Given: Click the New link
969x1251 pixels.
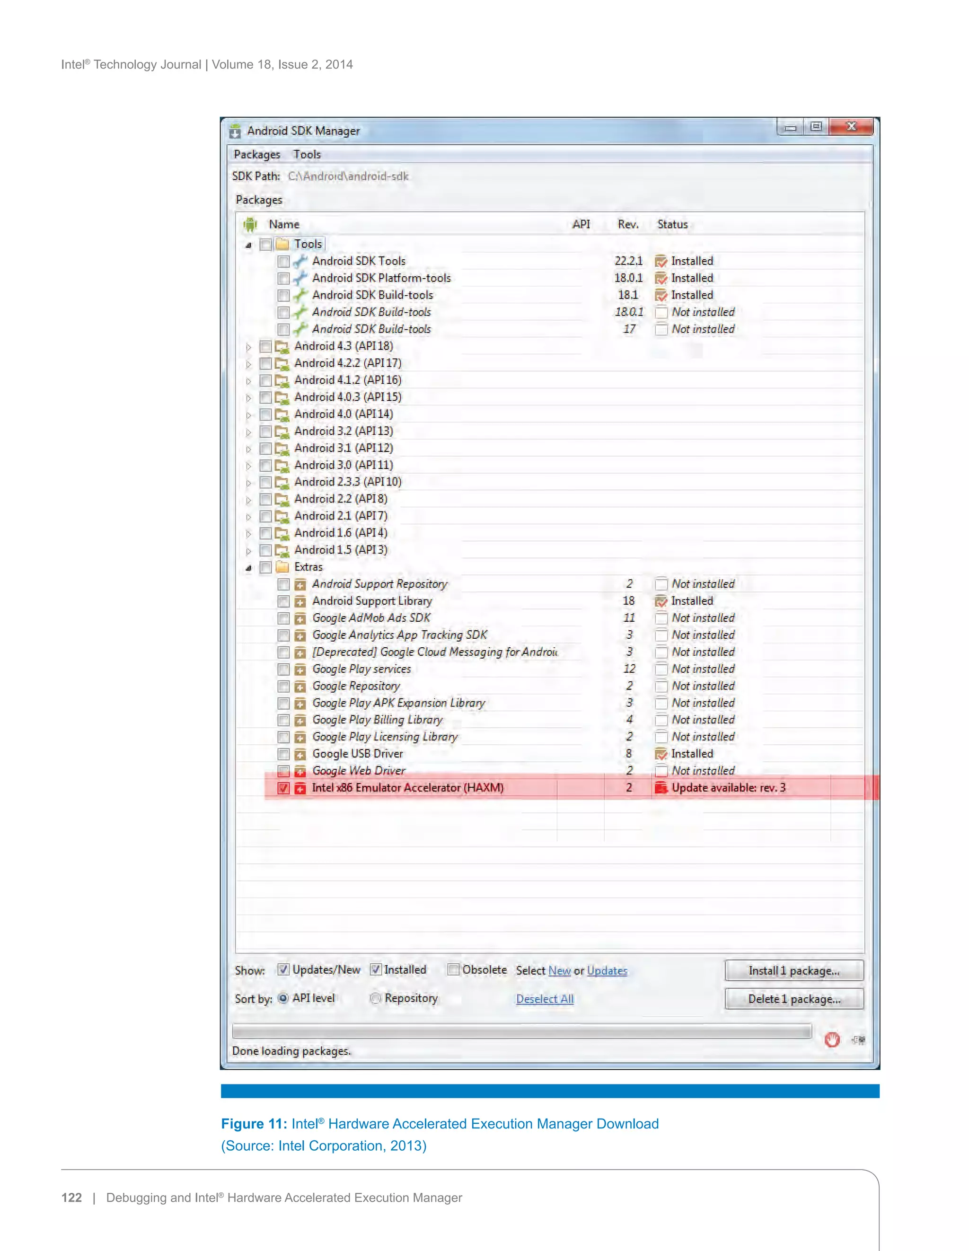Looking at the screenshot, I should click(560, 971).
